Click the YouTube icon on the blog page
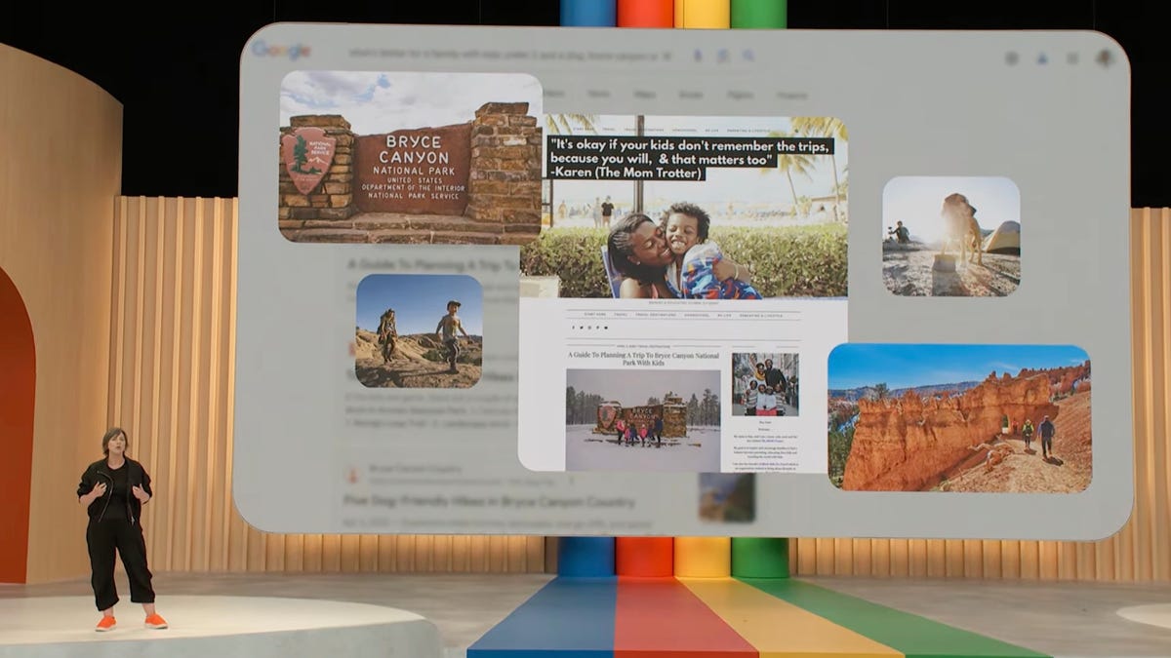 606,328
